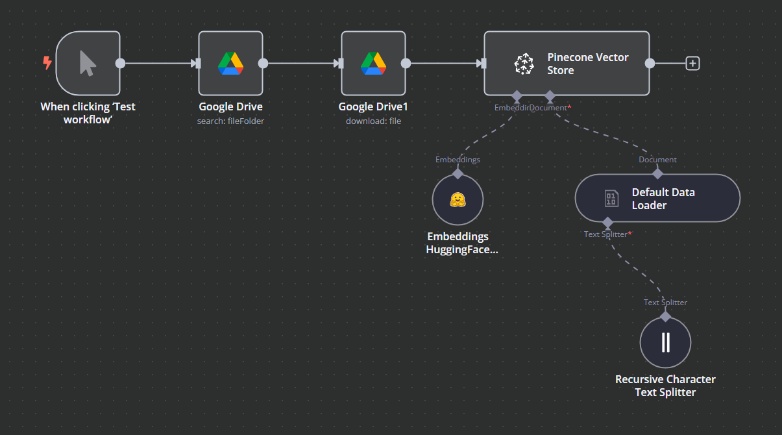Click the output handle of the Google Drive node

tap(263, 63)
